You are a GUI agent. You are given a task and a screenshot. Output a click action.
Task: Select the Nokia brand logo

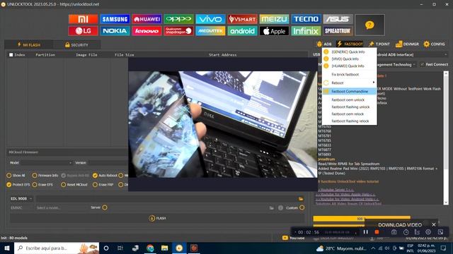tap(115, 31)
